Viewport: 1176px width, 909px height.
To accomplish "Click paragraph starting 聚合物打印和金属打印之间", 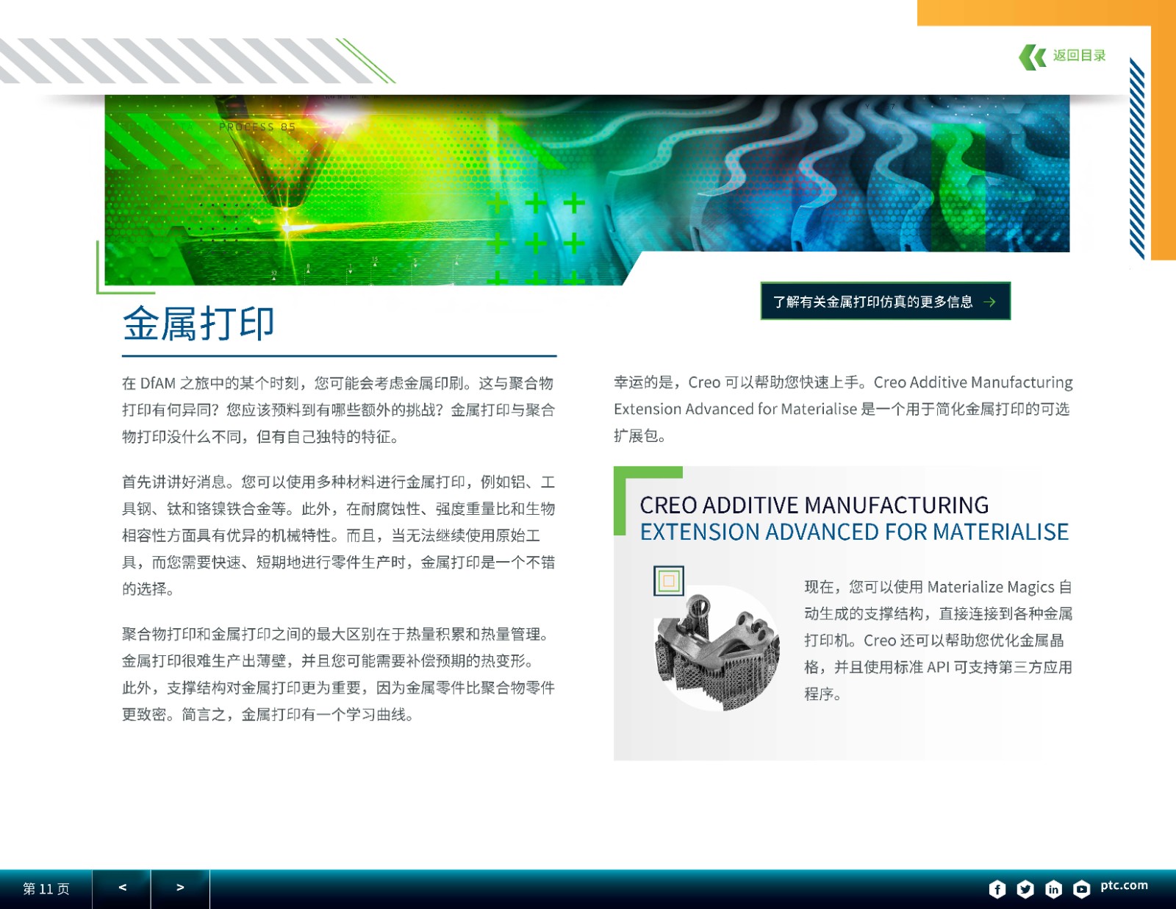I will click(338, 674).
